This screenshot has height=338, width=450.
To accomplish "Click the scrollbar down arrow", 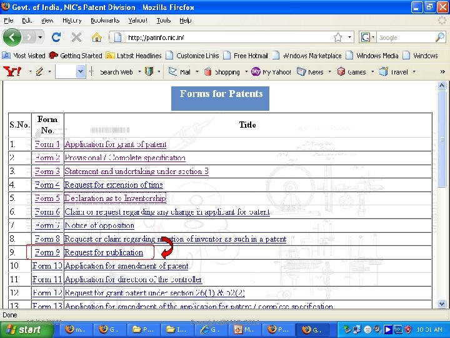I will 442,304.
